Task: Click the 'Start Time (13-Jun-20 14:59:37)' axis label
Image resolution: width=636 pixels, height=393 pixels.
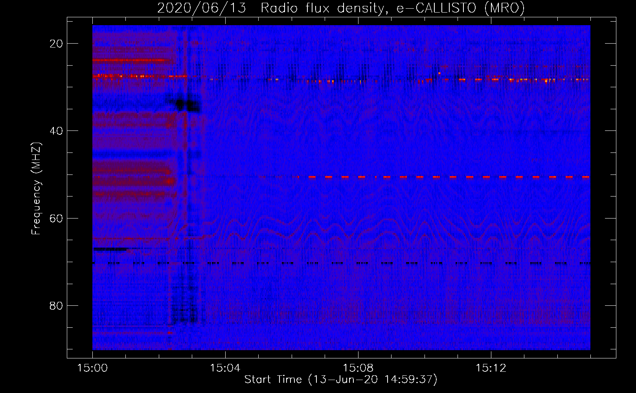Action: pos(341,380)
